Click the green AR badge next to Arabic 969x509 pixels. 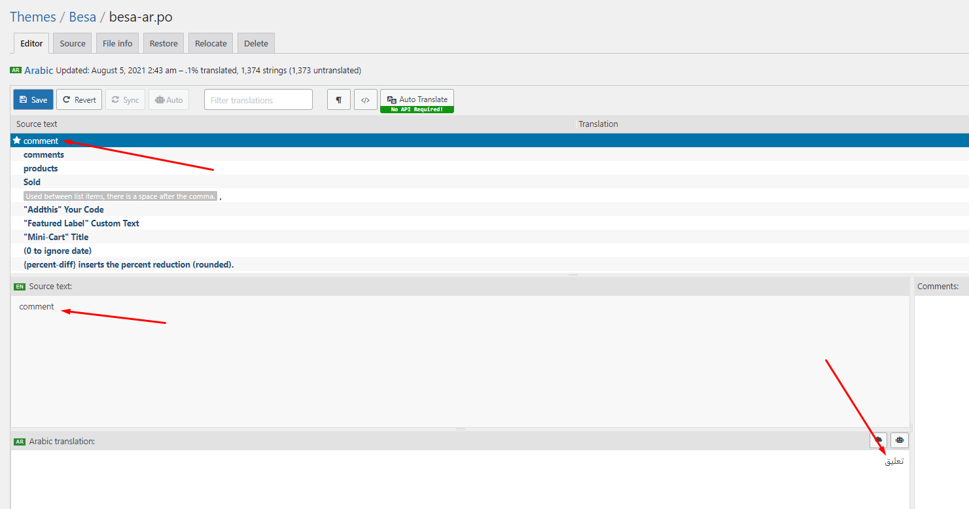(x=16, y=70)
